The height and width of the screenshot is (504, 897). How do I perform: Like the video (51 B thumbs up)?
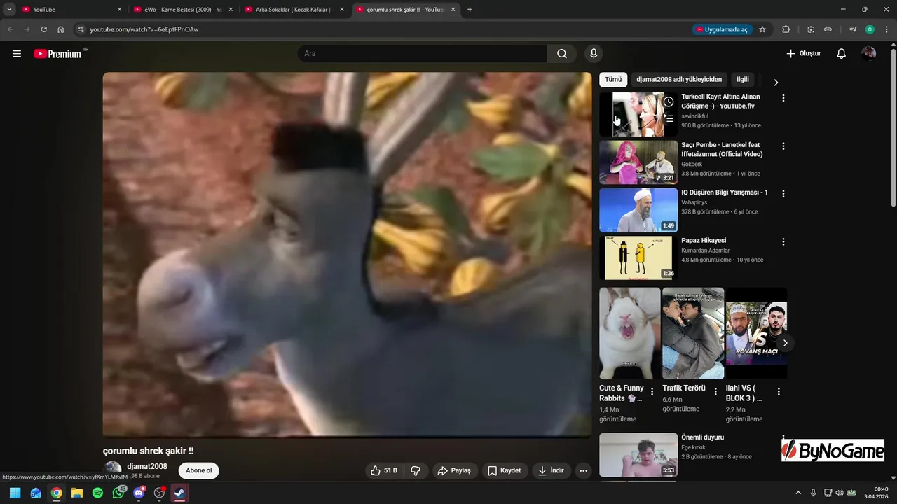click(x=384, y=470)
